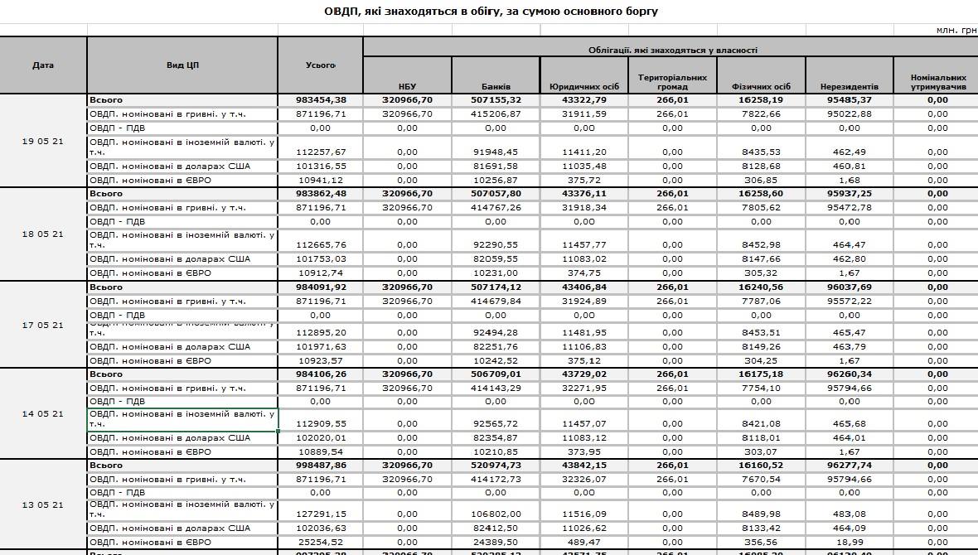Viewport: 978px width, 555px height.
Task: Click the 'Дата' column header
Action: pos(43,65)
